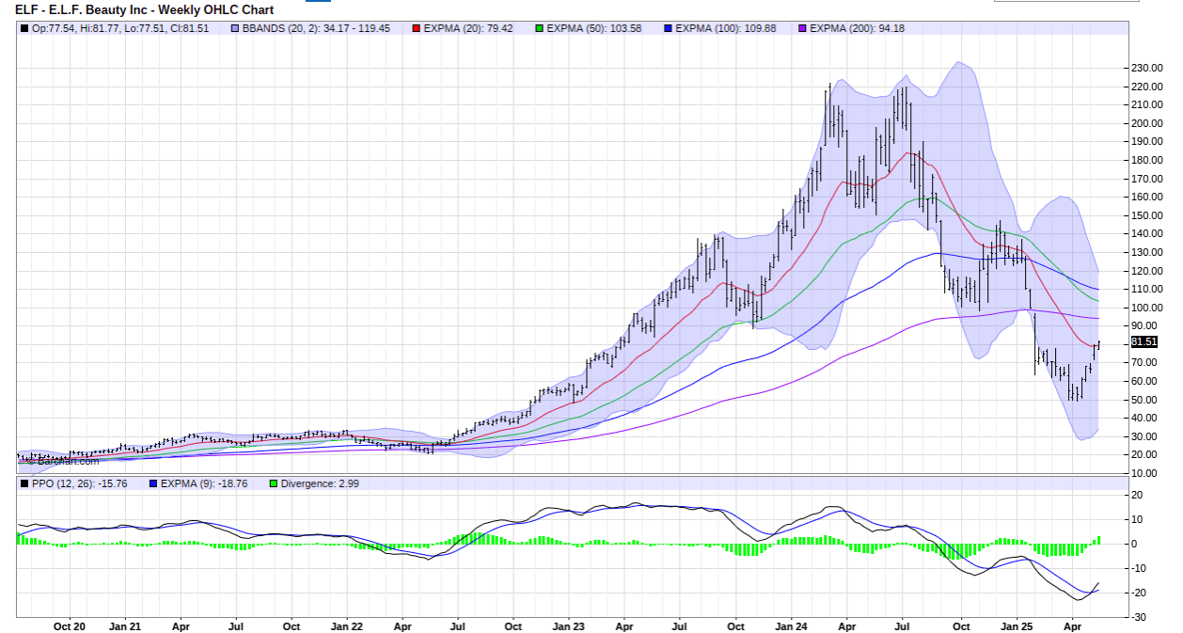Open the Barchart.com watermark link
1183x633 pixels.
coord(61,462)
